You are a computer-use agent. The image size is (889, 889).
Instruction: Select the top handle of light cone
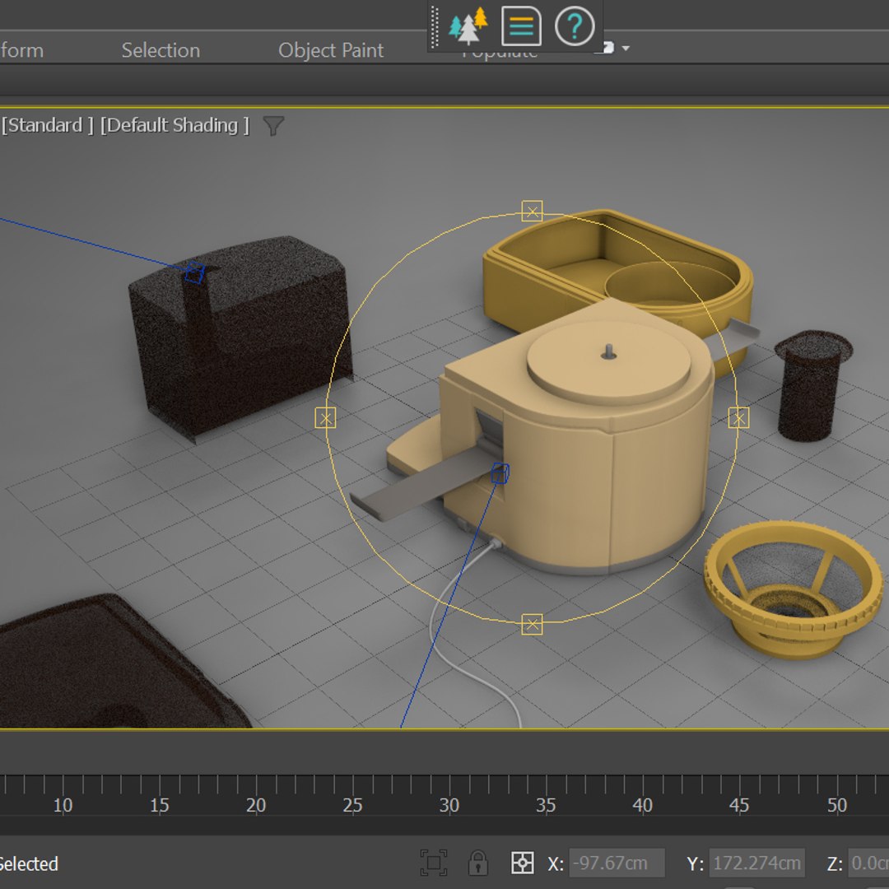532,212
